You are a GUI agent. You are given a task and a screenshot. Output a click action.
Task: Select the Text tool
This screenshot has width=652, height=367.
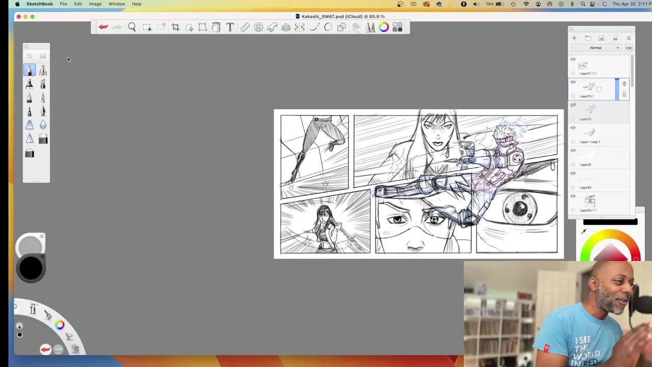(x=230, y=27)
